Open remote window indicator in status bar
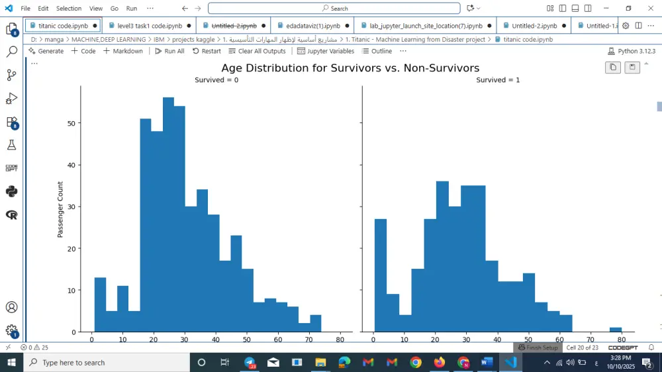 [8, 348]
